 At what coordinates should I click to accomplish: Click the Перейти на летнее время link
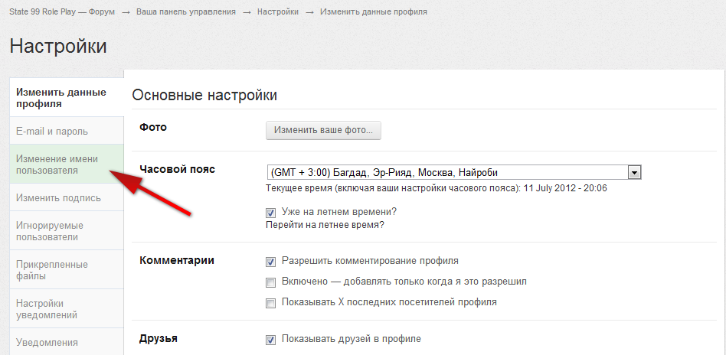pos(325,226)
